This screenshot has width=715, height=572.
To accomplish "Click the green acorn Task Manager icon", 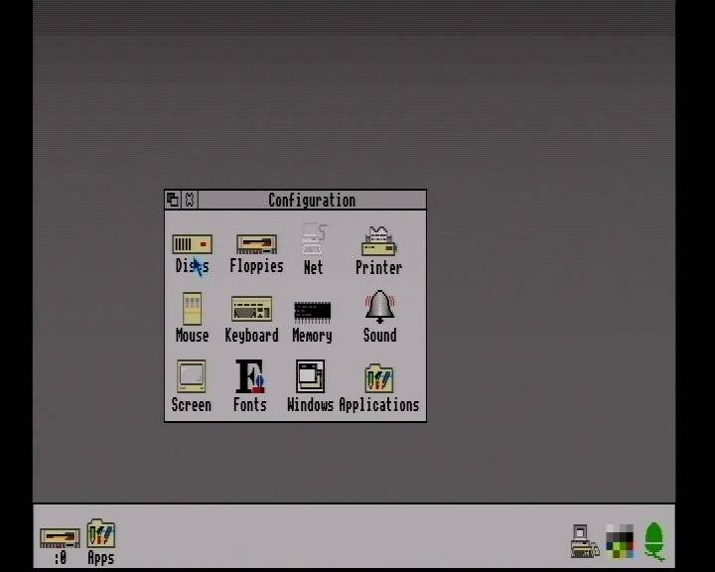I will pos(654,542).
